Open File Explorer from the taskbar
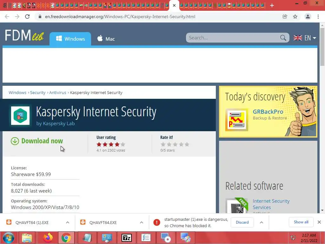This screenshot has width=325, height=244. (27, 238)
